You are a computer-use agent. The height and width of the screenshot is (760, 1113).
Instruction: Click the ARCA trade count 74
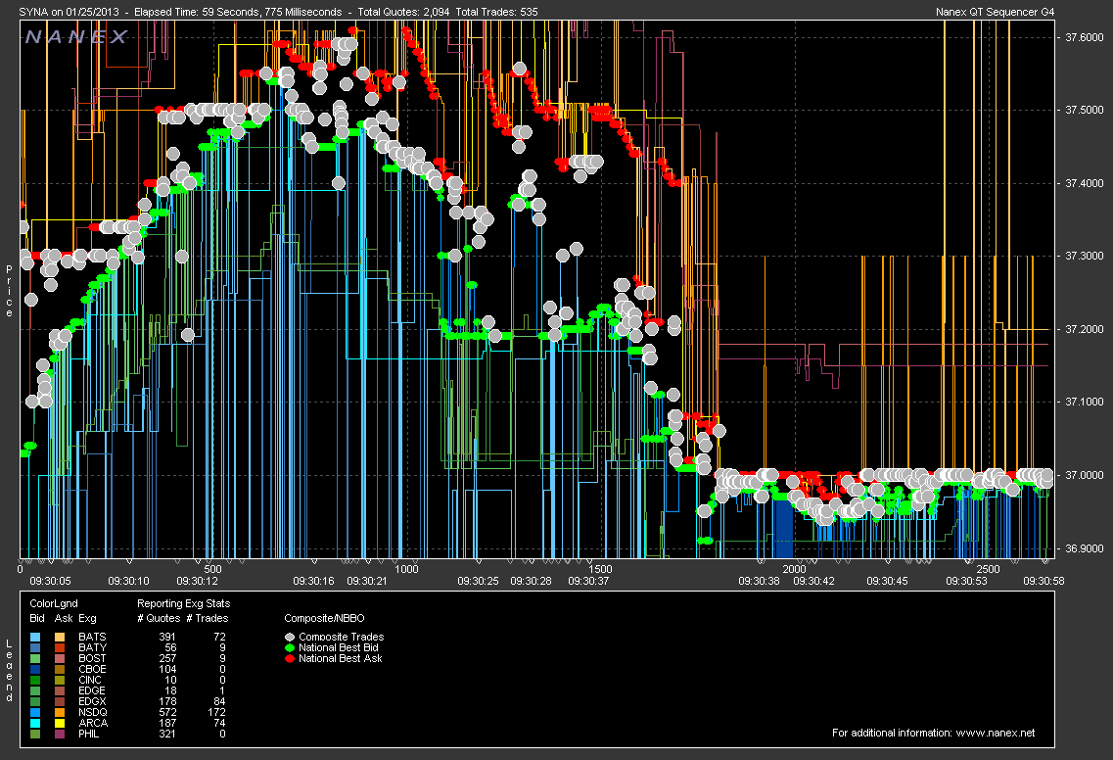[x=219, y=723]
